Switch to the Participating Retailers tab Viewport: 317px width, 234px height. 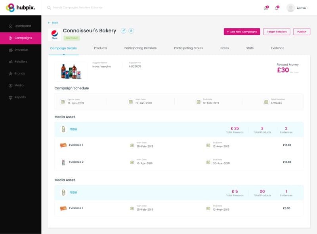pyautogui.click(x=141, y=48)
